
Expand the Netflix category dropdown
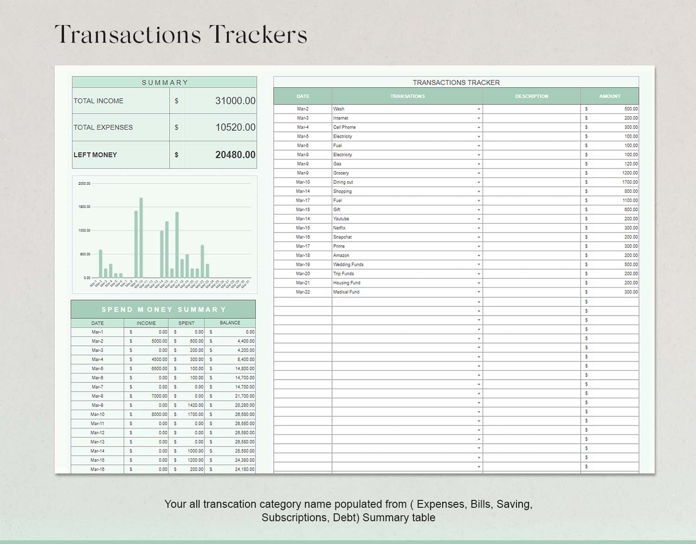point(478,228)
